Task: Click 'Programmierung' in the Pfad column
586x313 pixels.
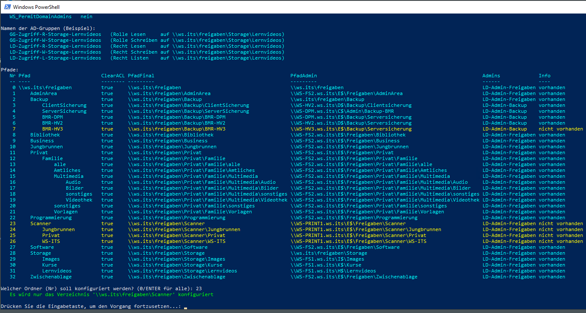Action: (x=51, y=218)
